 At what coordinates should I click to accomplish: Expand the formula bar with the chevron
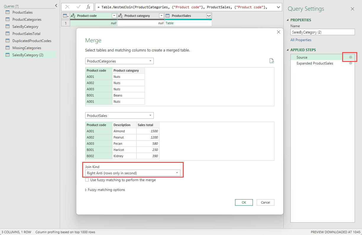(x=278, y=7)
